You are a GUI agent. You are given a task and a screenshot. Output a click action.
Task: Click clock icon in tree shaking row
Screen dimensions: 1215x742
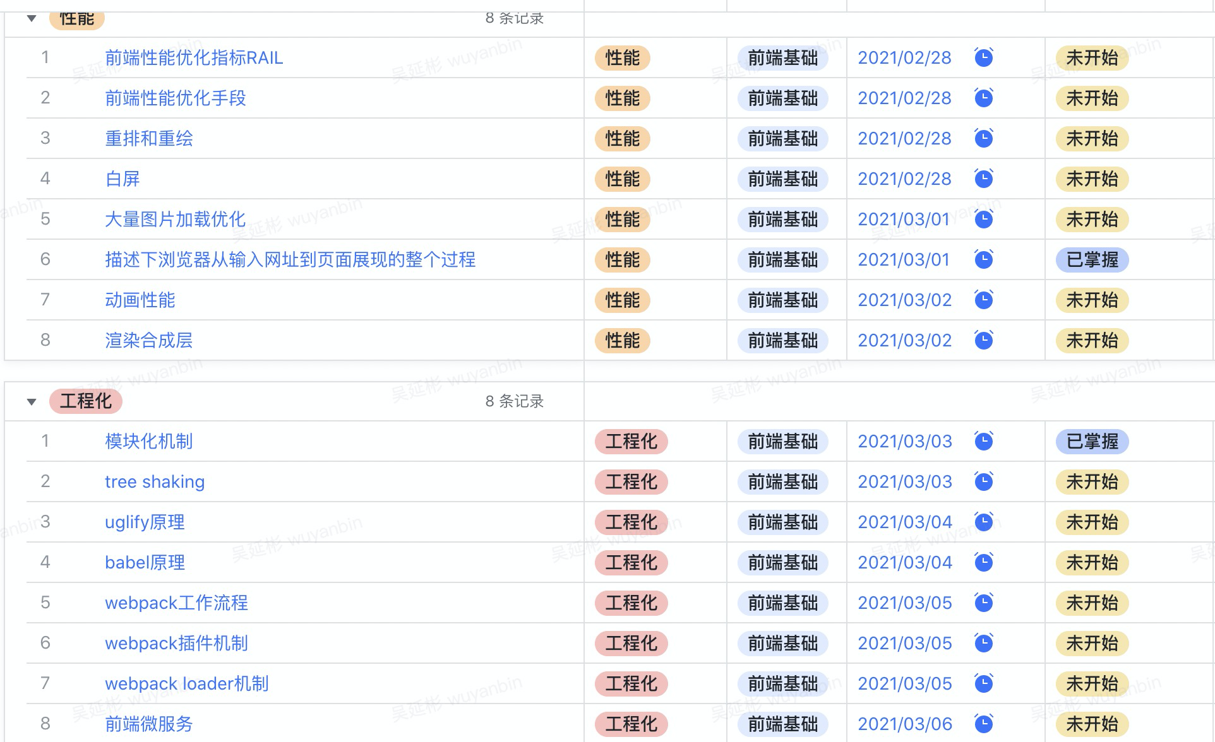983,481
